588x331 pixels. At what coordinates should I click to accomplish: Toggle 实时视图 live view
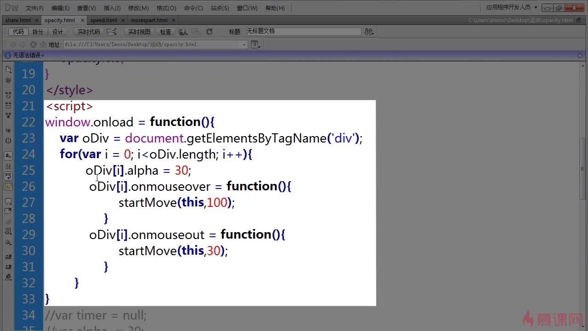pyautogui.click(x=139, y=32)
